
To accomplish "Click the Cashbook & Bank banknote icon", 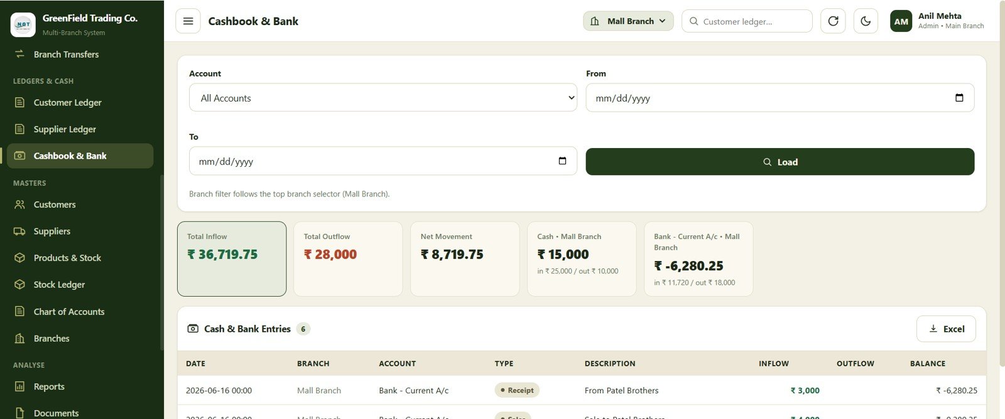I will point(19,156).
